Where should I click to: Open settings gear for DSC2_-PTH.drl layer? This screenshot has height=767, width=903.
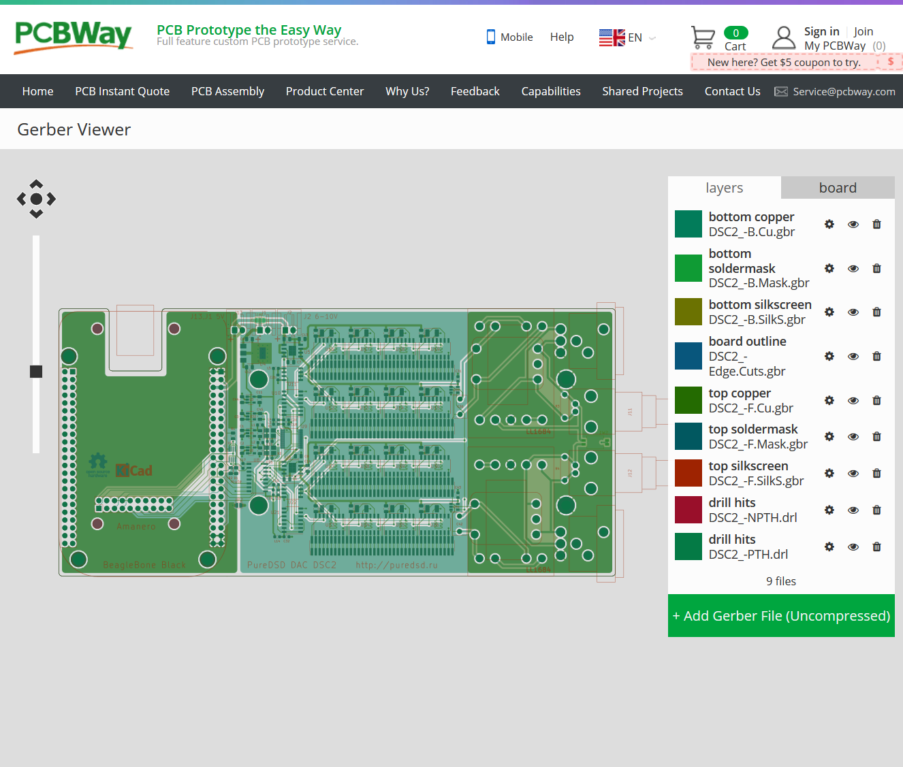click(x=829, y=546)
